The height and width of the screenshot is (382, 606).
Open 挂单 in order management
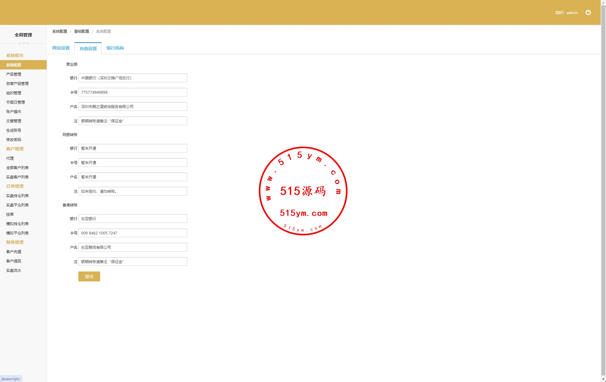pos(10,214)
